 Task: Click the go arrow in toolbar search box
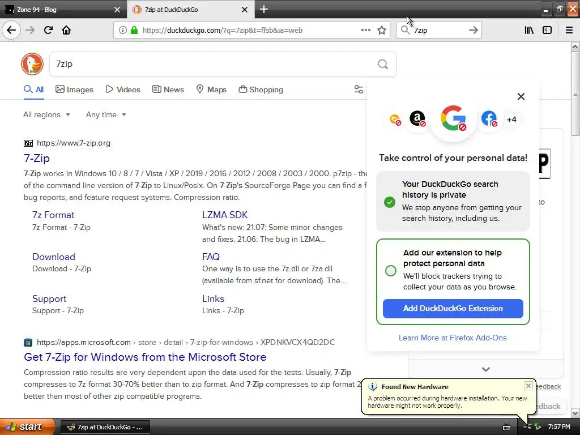[473, 30]
